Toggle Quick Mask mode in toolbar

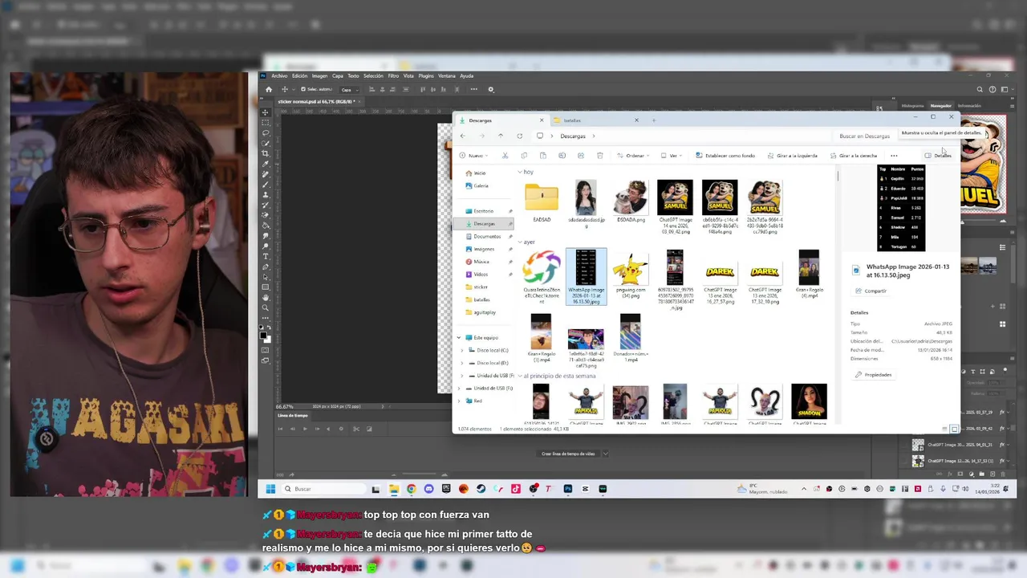[266, 350]
